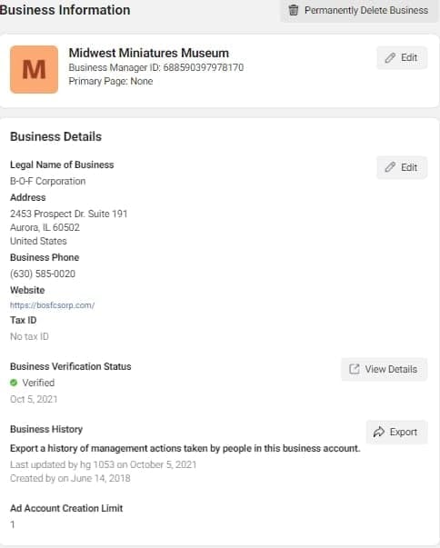The height and width of the screenshot is (548, 440).
Task: Click pencil icon in Business Details section
Action: [x=390, y=167]
